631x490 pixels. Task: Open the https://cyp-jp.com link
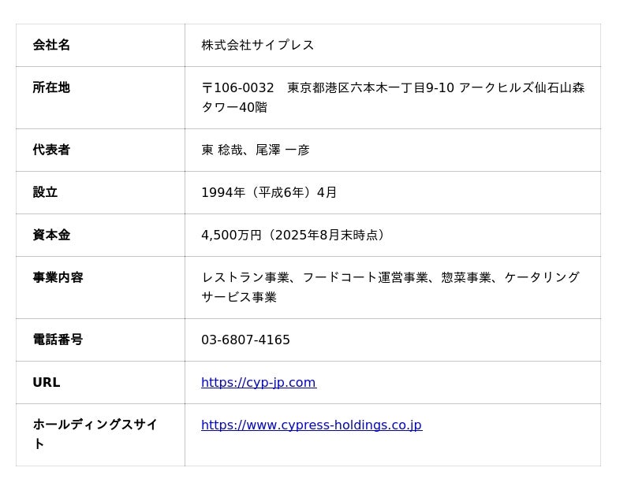pos(259,382)
